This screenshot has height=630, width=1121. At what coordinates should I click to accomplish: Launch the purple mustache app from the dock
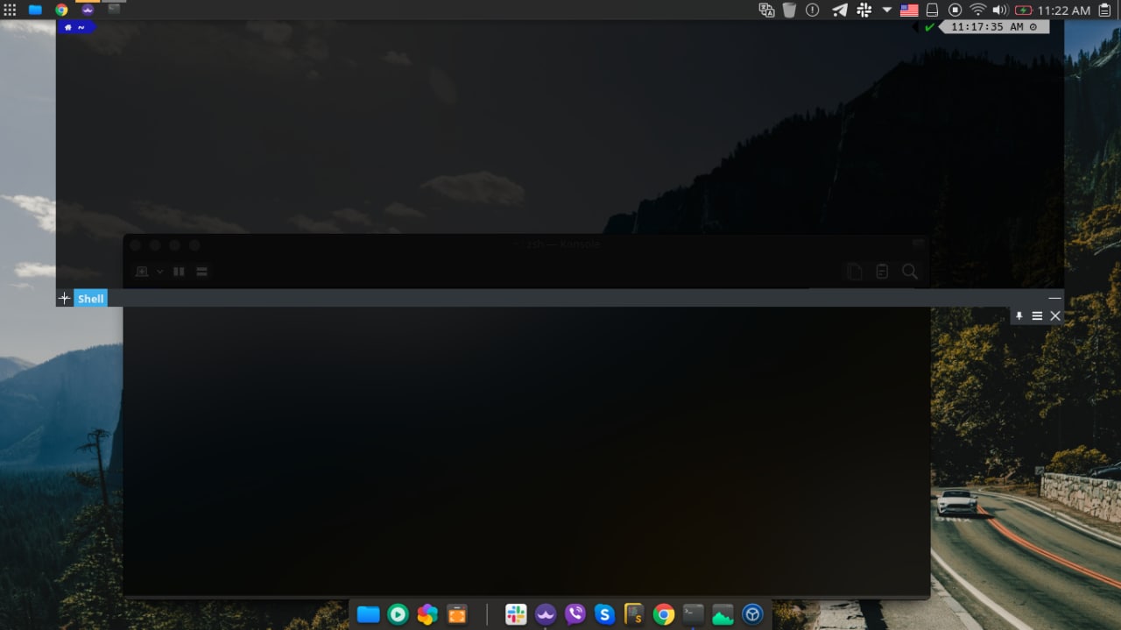click(546, 614)
